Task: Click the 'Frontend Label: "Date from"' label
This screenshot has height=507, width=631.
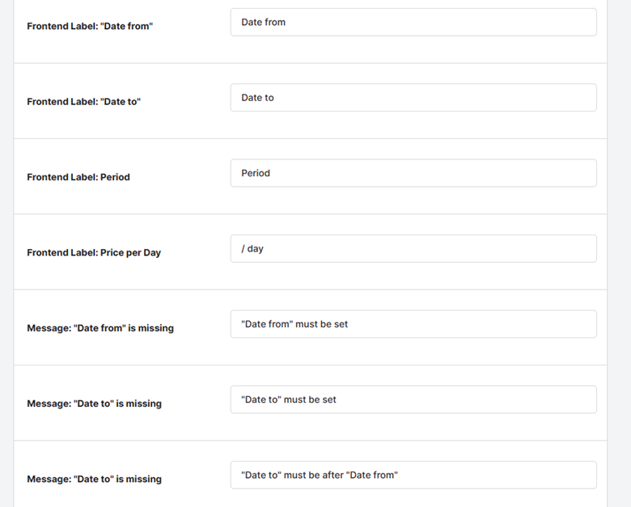Action: click(x=90, y=26)
